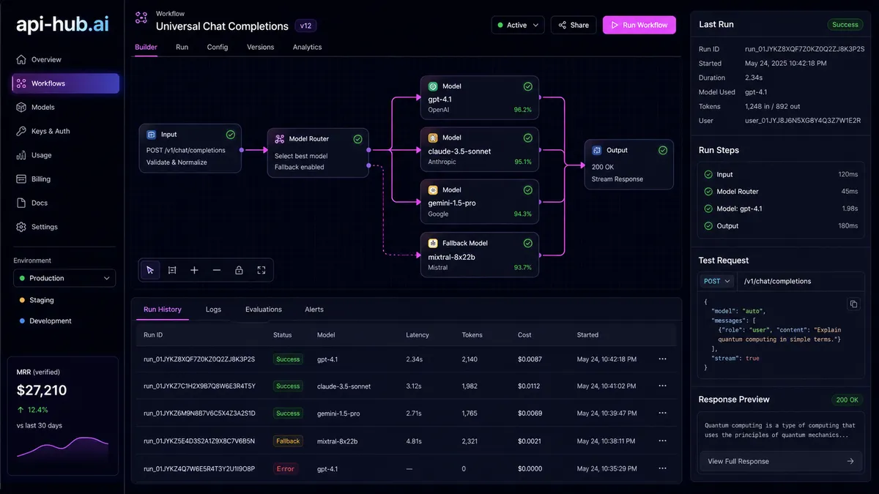Screen dimensions: 879x494
Task: Lock the canvas with the lock icon
Action: [239, 270]
